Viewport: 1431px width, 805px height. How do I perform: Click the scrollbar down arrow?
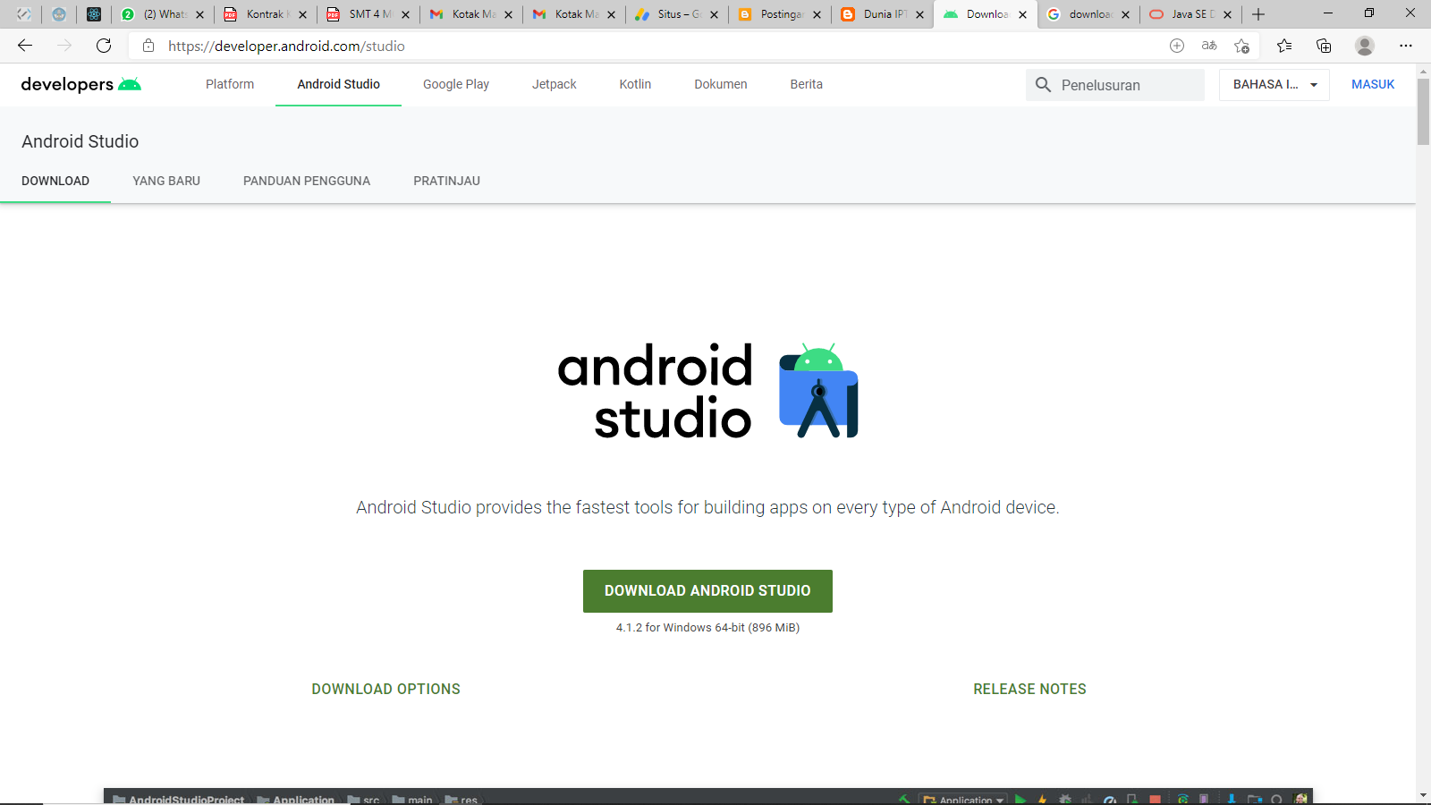point(1423,795)
